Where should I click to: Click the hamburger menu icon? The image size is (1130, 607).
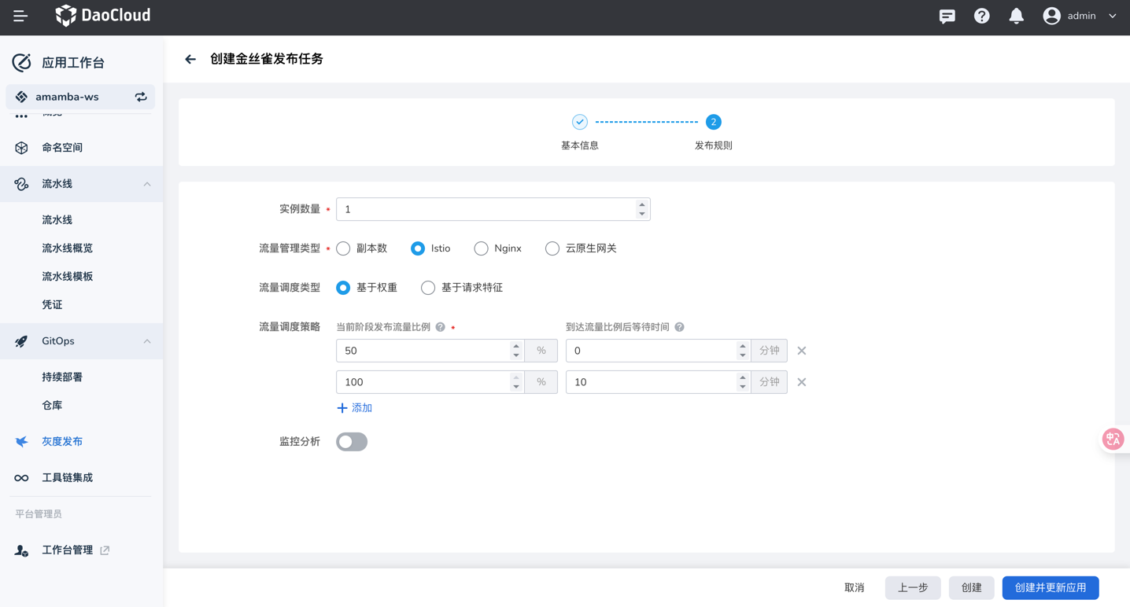click(20, 16)
